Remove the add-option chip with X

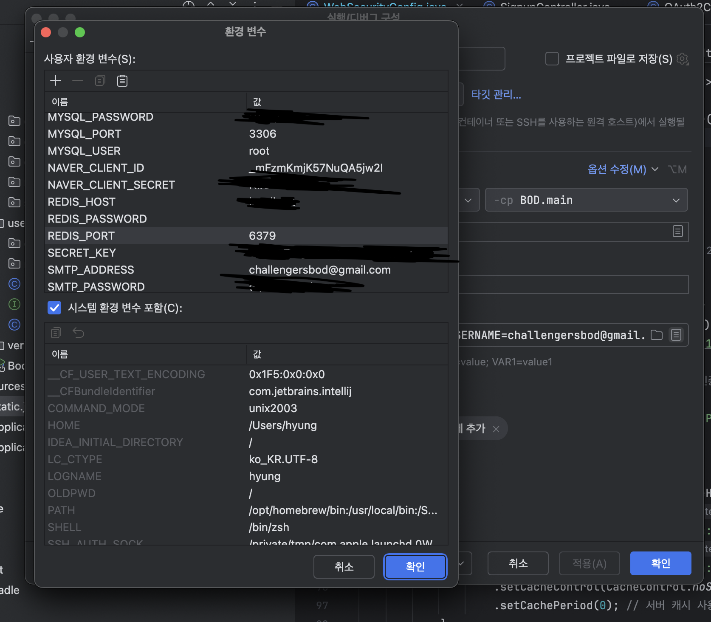coord(496,429)
